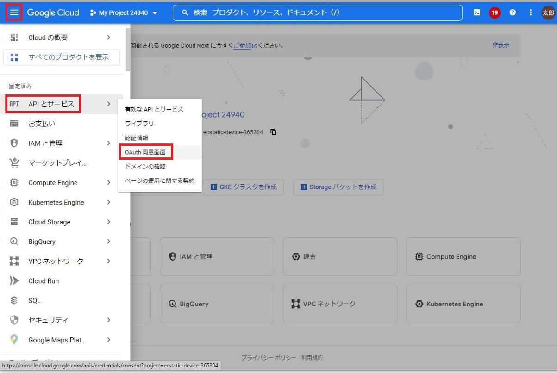This screenshot has height=373, width=557.
Task: Open the Compute Engine quick access card
Action: coord(463,256)
